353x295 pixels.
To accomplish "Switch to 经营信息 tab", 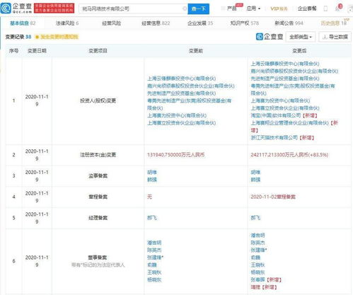I will pos(156,23).
